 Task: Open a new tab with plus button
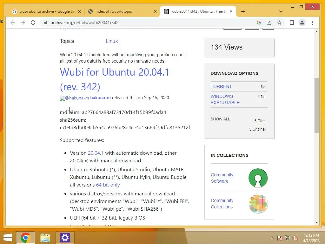[243, 11]
